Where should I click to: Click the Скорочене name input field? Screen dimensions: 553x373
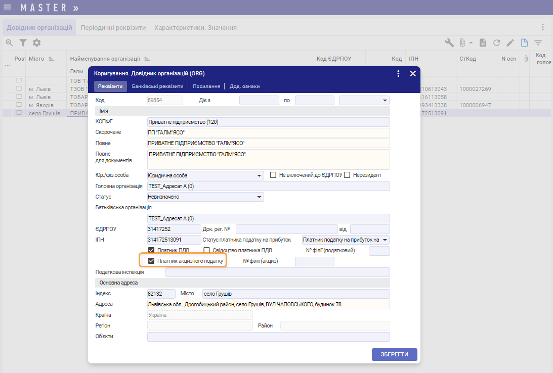(x=268, y=132)
